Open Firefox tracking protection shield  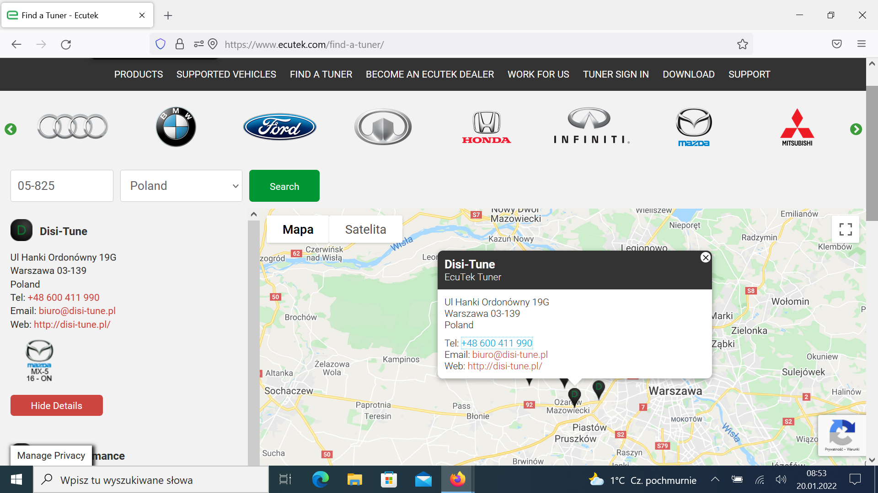(x=161, y=44)
